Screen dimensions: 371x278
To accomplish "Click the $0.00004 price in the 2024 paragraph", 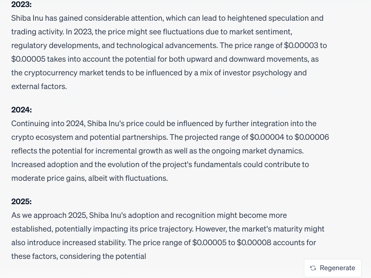I will click(x=267, y=137).
